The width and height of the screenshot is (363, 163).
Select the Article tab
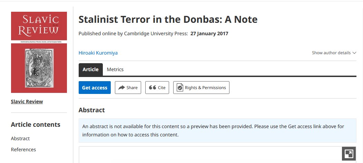(90, 69)
